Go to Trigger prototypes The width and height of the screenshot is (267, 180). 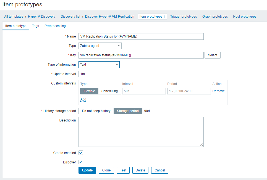pyautogui.click(x=184, y=17)
